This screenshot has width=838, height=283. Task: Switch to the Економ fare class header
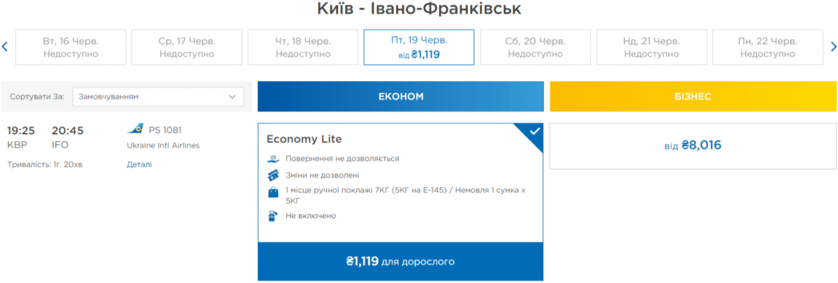[x=401, y=96]
